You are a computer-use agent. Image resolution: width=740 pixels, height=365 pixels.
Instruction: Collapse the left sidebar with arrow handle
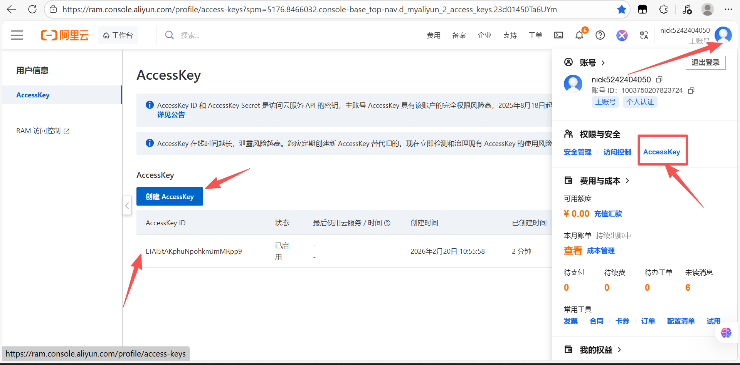coord(127,206)
